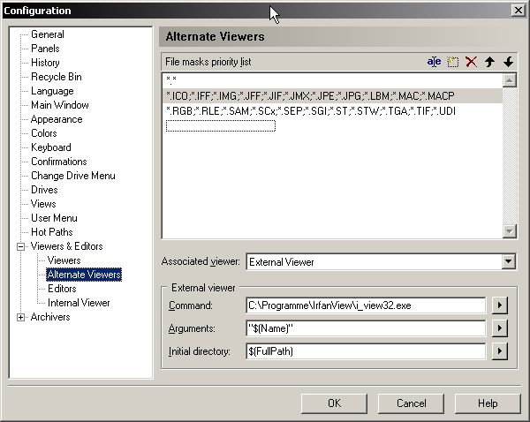The height and width of the screenshot is (422, 530).
Task: Open the Command field browse arrow
Action: pos(500,305)
